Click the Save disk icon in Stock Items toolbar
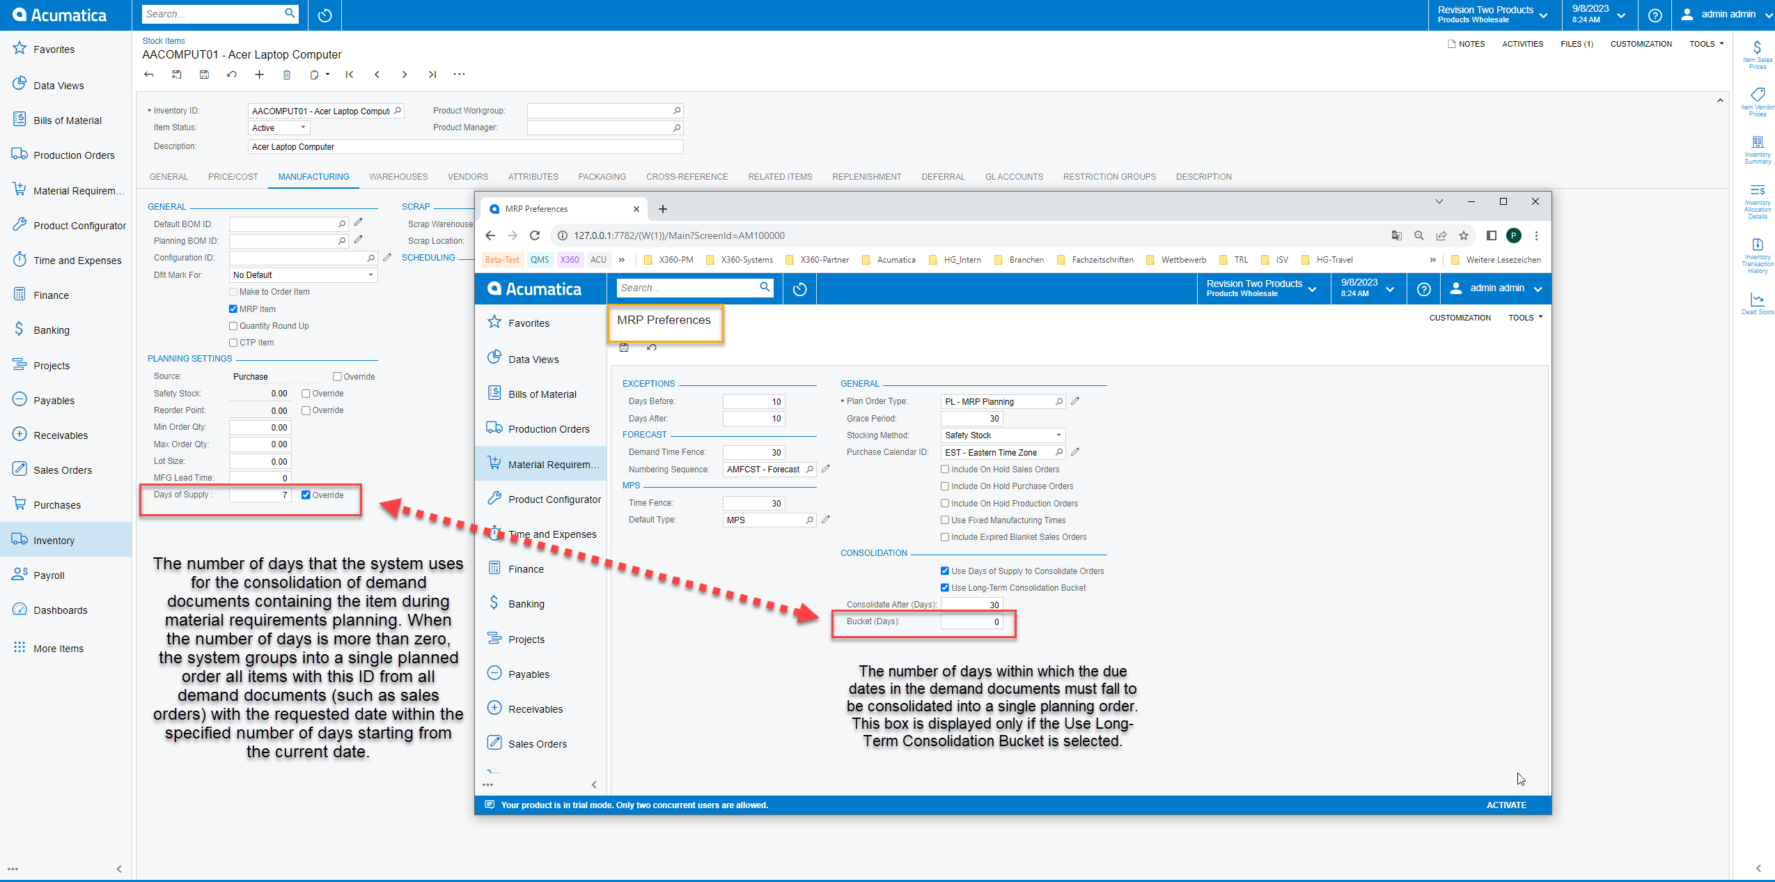1775x882 pixels. pos(204,75)
